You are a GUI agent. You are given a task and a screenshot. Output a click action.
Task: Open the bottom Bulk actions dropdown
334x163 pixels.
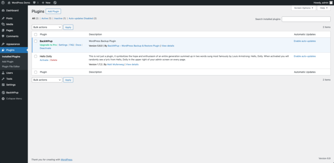tap(47, 80)
